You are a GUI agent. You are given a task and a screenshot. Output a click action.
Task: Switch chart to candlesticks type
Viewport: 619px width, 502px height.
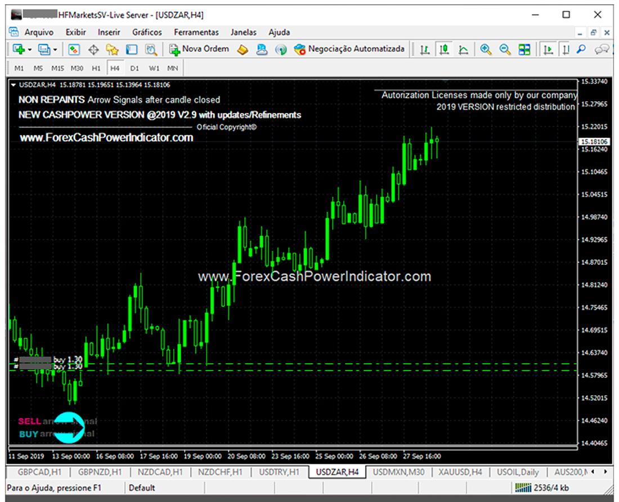point(444,49)
